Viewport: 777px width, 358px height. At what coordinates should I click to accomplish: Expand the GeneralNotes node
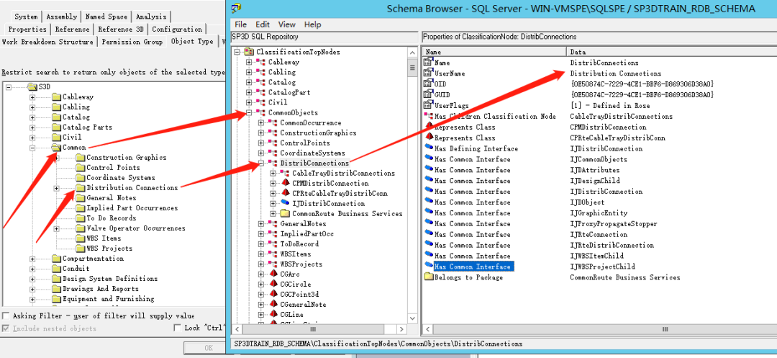point(261,223)
